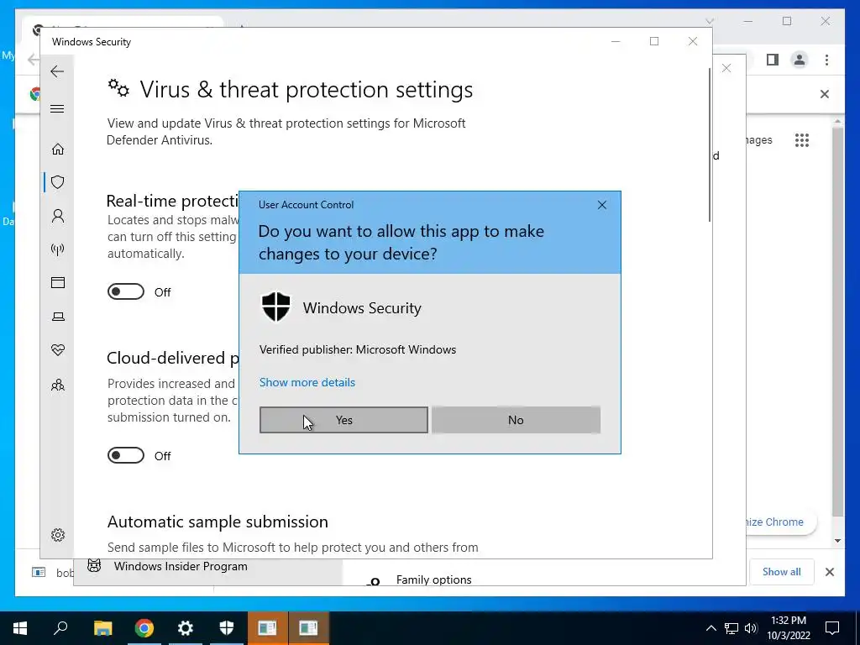
Task: Click the Automatic sample submission heading
Action: (218, 522)
